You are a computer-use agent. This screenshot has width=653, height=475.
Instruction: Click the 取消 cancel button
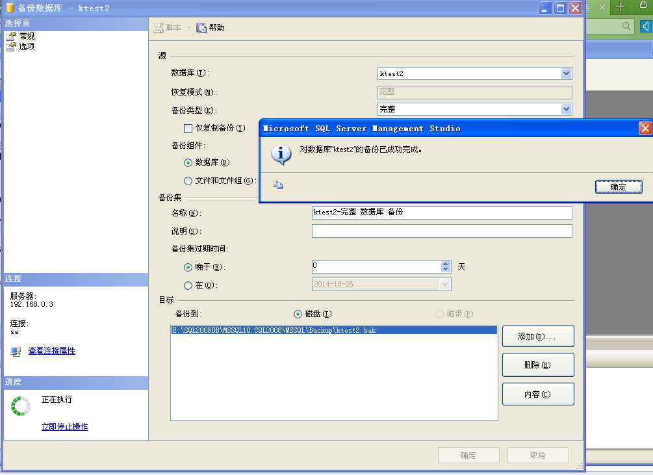tap(538, 456)
